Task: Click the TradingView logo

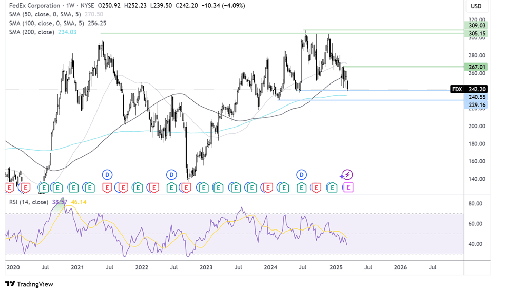Action: 29,284
